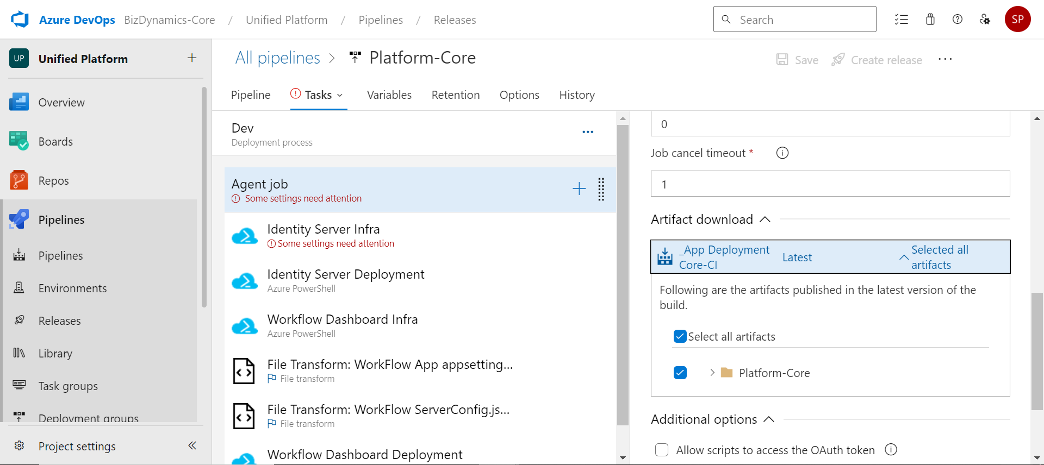Click the Job cancel timeout input field

(830, 184)
